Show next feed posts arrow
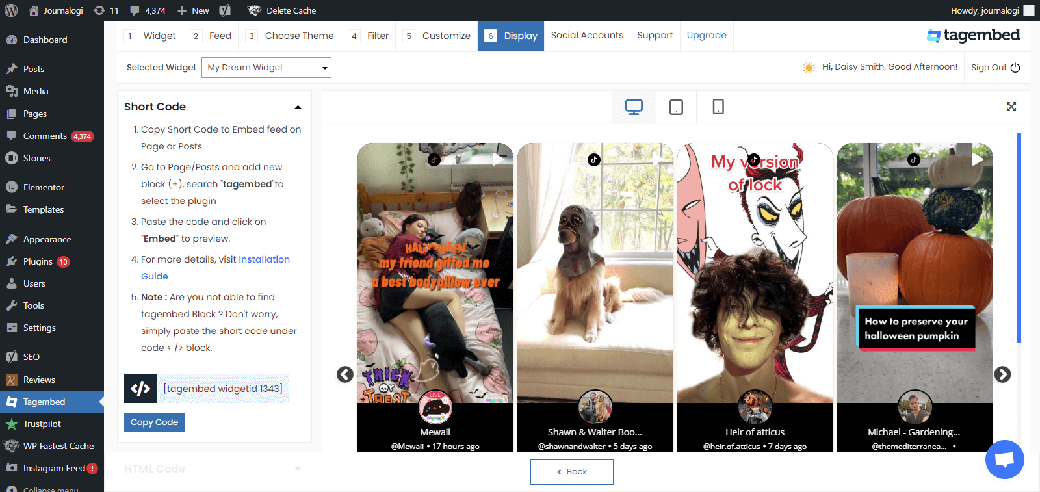Viewport: 1040px width, 492px height. [1002, 374]
